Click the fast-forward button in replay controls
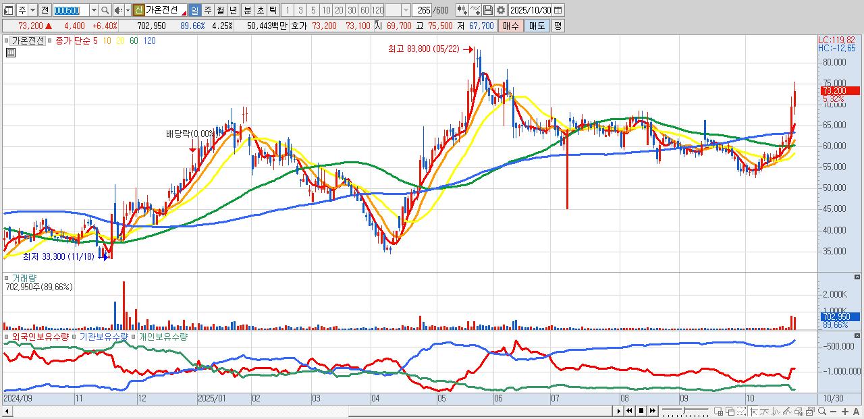The height and width of the screenshot is (419, 864). [x=653, y=411]
